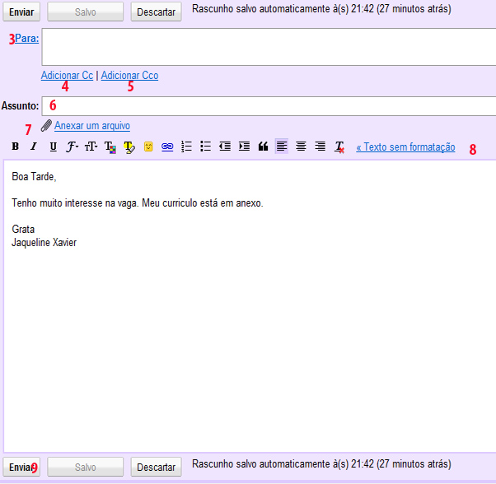
Task: Open the text highlight color picker
Action: tap(129, 147)
